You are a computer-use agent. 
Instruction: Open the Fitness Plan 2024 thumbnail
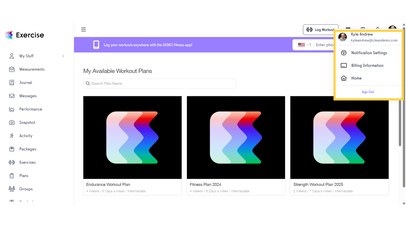(236, 137)
